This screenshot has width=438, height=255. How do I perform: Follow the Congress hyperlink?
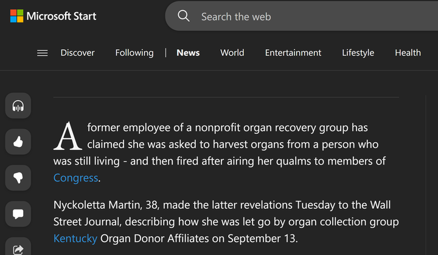[x=75, y=178]
